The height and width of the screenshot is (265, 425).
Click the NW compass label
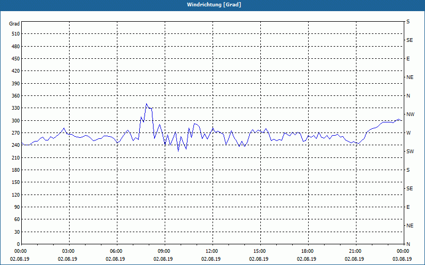click(410, 114)
